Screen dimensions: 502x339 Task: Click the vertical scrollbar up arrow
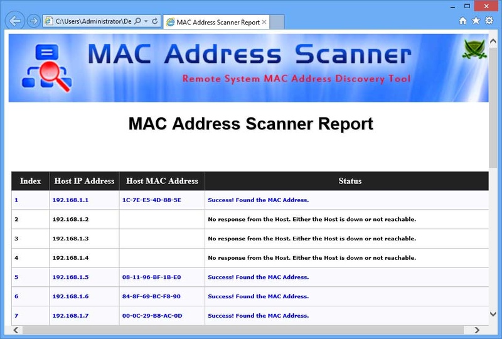click(x=493, y=41)
